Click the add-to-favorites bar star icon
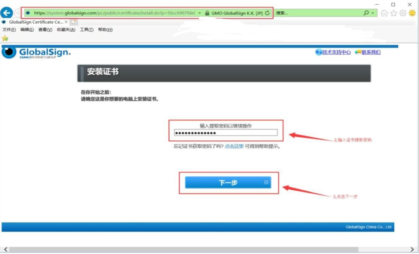 point(5,38)
